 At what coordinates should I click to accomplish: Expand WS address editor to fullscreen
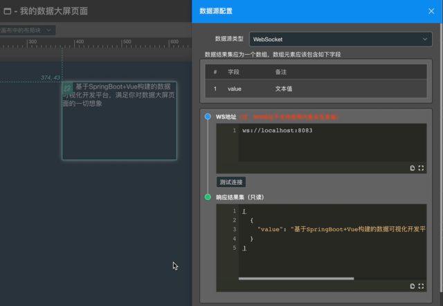click(421, 168)
